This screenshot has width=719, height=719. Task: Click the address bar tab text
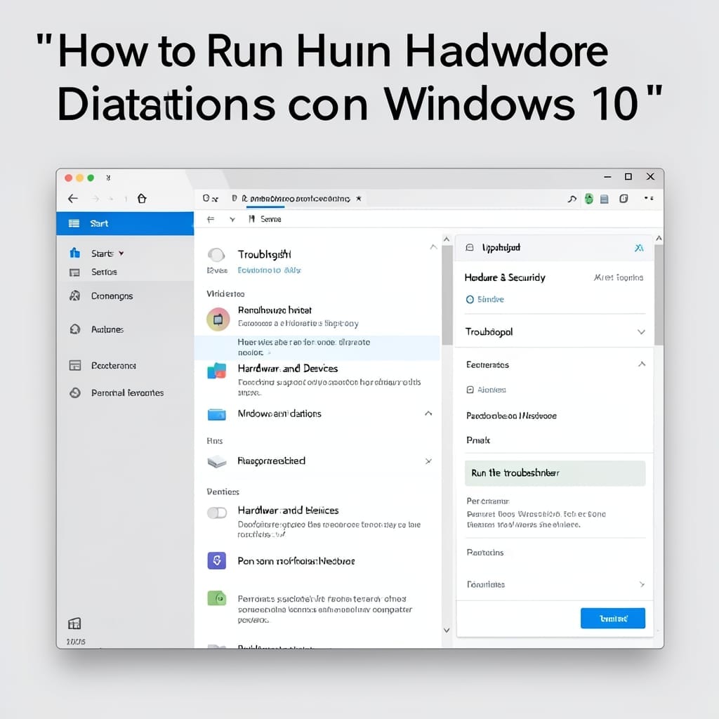300,199
